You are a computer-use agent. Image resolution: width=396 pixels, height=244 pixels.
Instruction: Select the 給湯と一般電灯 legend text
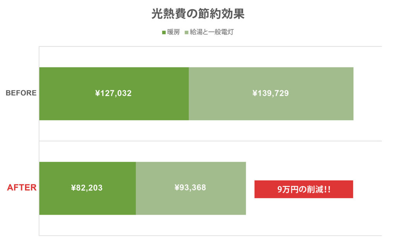point(211,32)
